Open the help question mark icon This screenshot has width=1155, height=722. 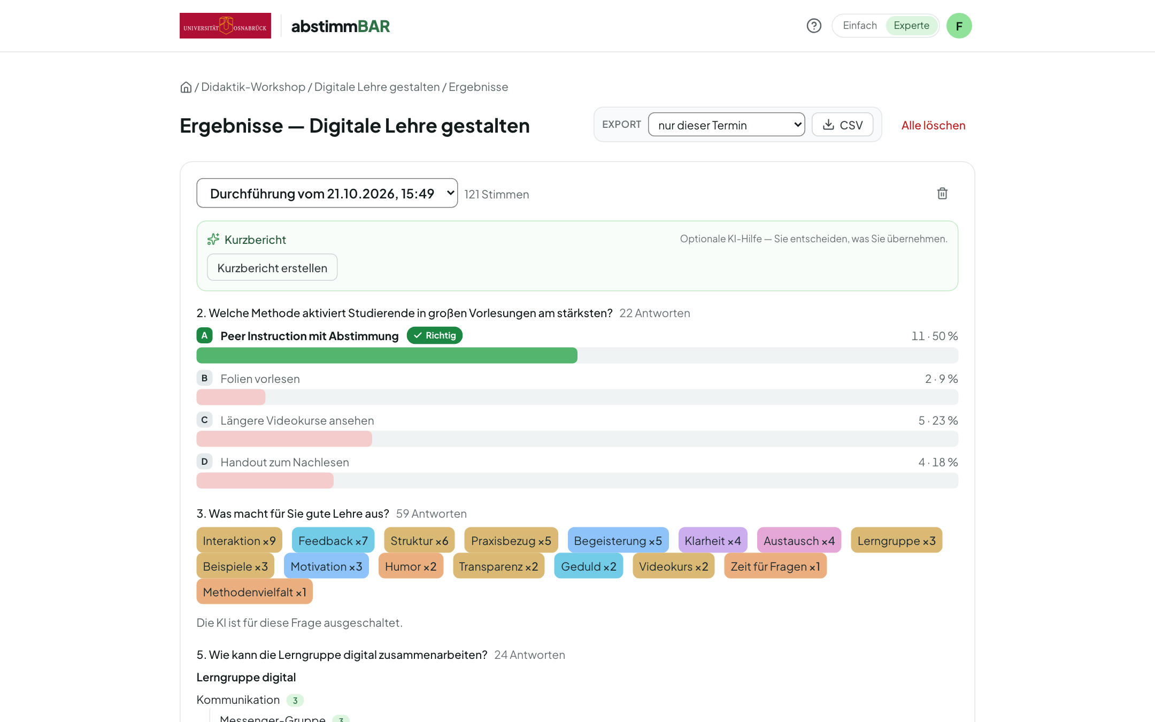tap(814, 26)
